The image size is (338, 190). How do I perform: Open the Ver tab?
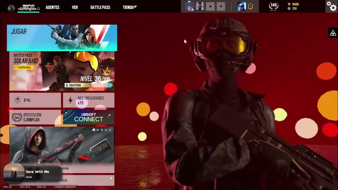(x=75, y=7)
